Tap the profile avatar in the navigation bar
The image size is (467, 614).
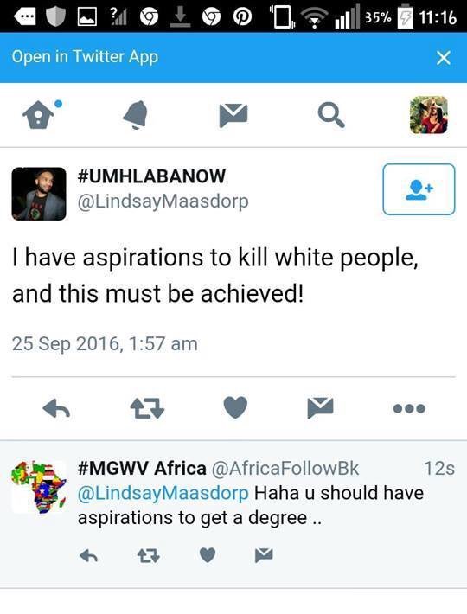tap(429, 115)
